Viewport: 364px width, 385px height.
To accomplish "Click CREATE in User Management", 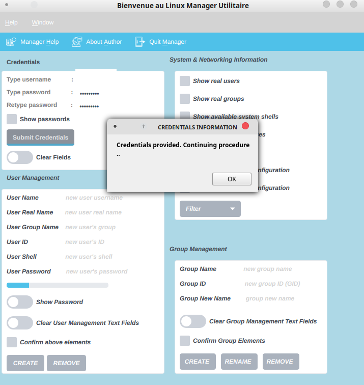I will point(25,363).
